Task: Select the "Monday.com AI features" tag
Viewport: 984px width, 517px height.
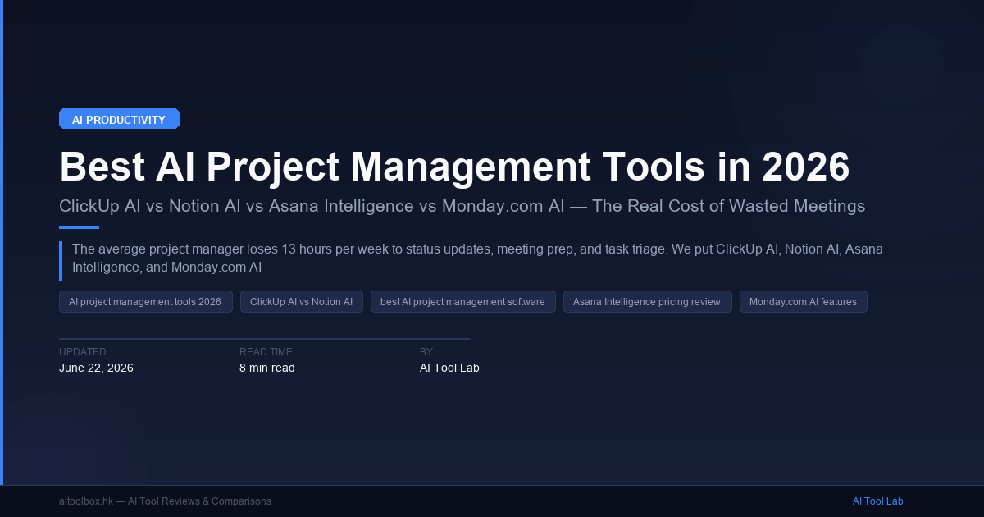Action: point(804,302)
